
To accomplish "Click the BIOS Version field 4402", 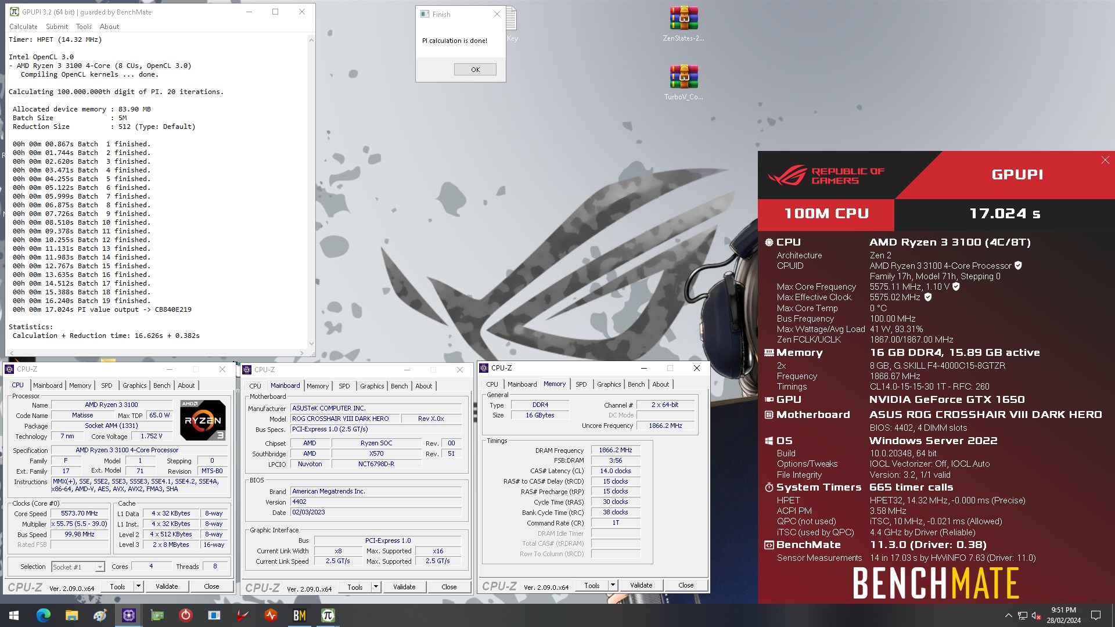I will point(376,502).
